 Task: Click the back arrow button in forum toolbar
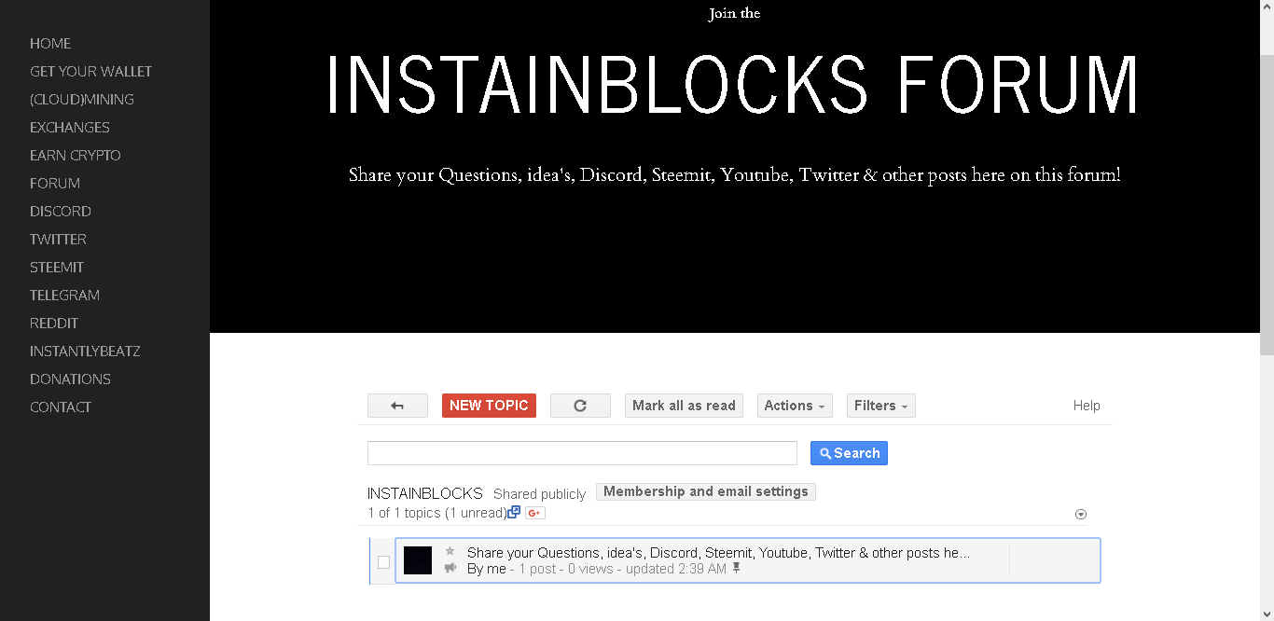397,406
